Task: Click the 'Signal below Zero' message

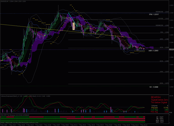Action: coord(160,100)
